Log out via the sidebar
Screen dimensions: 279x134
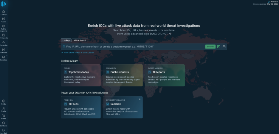click(4, 131)
